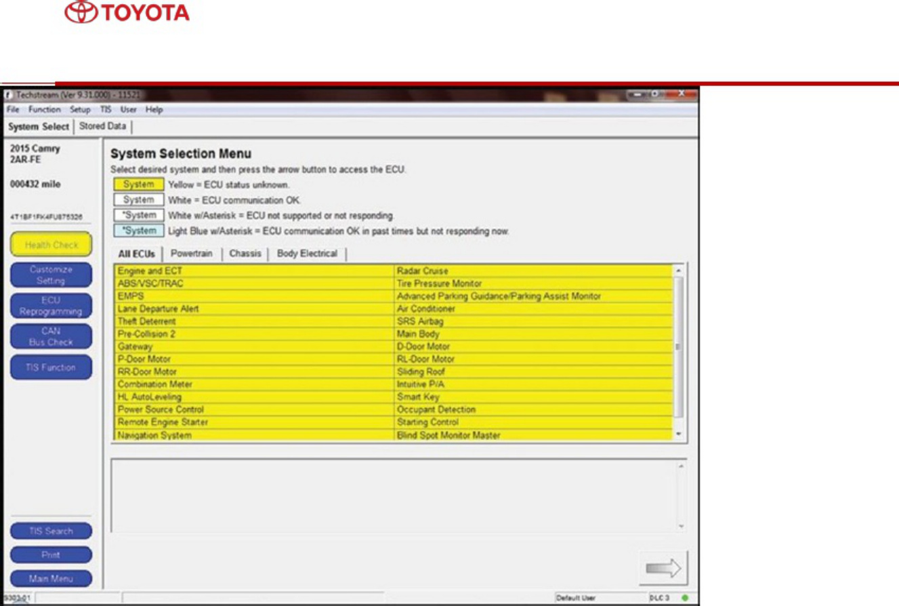
Task: Open the Function menu
Action: pos(45,109)
